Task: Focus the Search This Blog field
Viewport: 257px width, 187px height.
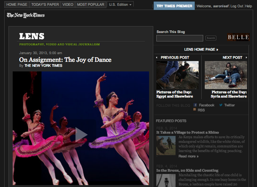Action: pos(180,38)
